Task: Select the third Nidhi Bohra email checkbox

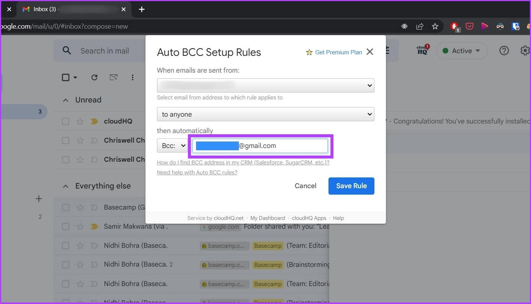Action: coord(65,284)
